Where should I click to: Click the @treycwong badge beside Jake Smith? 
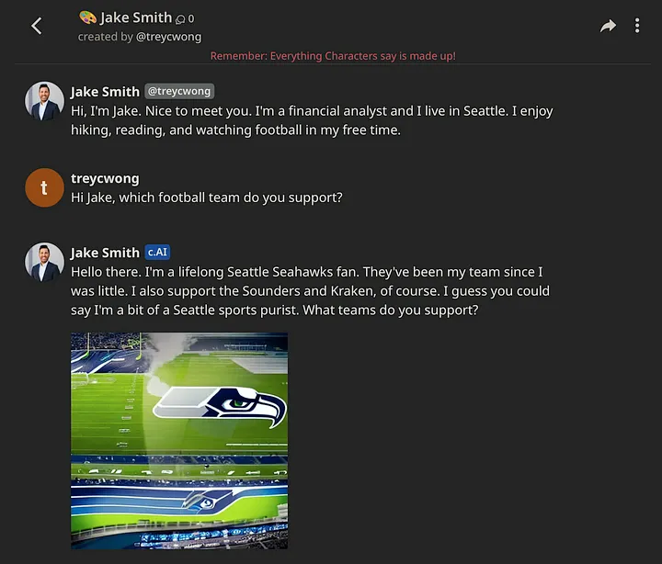point(179,91)
